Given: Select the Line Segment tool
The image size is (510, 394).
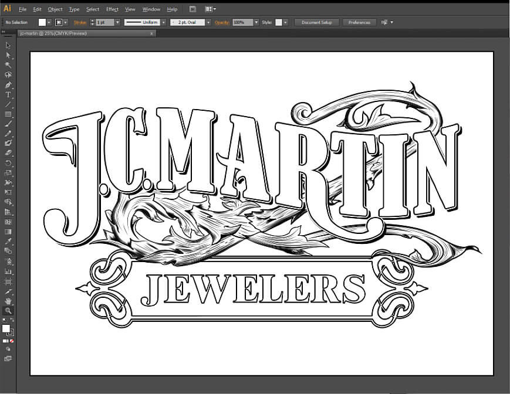Looking at the screenshot, I should click(x=8, y=104).
